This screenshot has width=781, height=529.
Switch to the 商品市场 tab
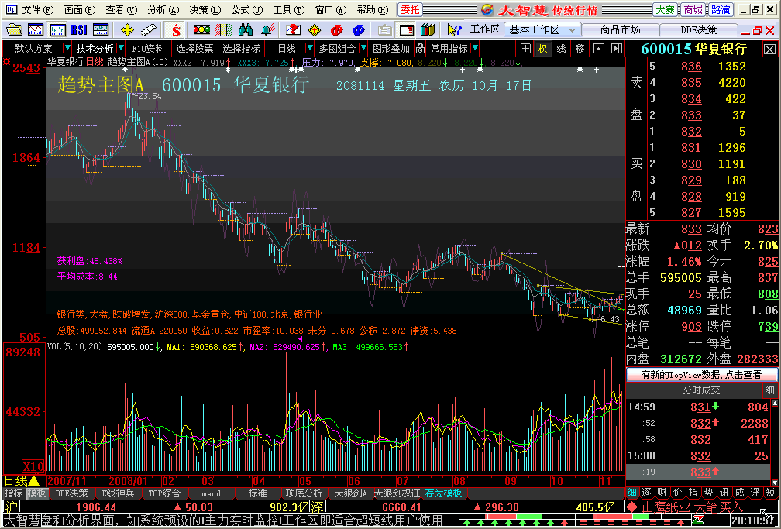[620, 30]
